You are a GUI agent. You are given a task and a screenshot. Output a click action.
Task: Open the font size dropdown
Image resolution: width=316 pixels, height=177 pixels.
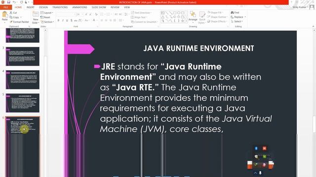pos(82,14)
